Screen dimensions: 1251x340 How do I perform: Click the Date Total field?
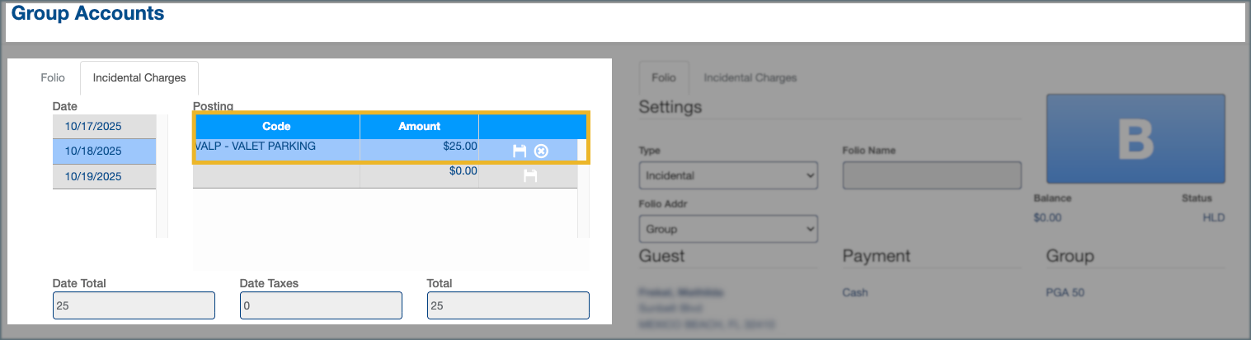click(x=134, y=305)
